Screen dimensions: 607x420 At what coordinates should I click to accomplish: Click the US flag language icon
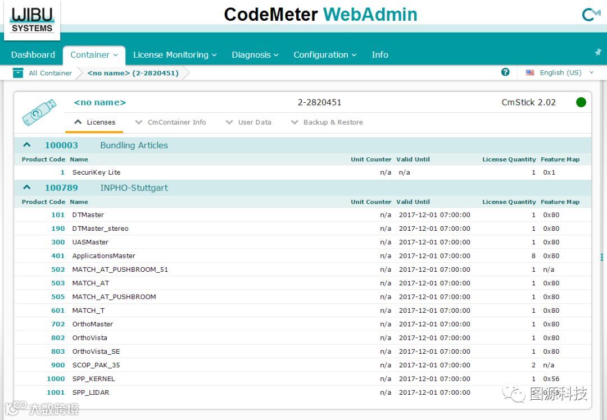click(x=530, y=72)
